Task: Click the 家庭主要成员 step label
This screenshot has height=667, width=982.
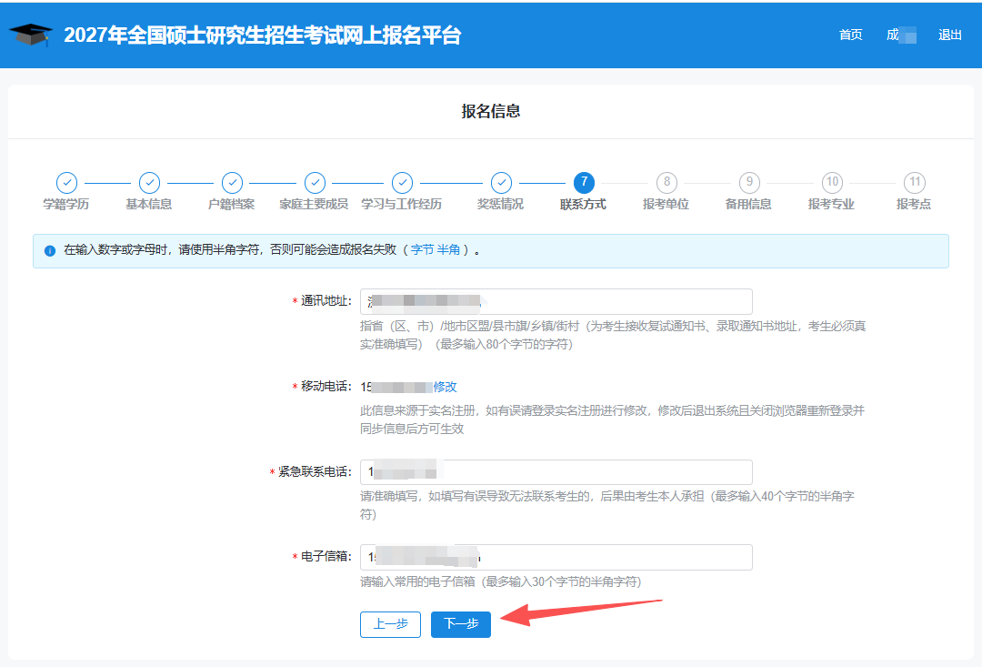Action: [314, 205]
